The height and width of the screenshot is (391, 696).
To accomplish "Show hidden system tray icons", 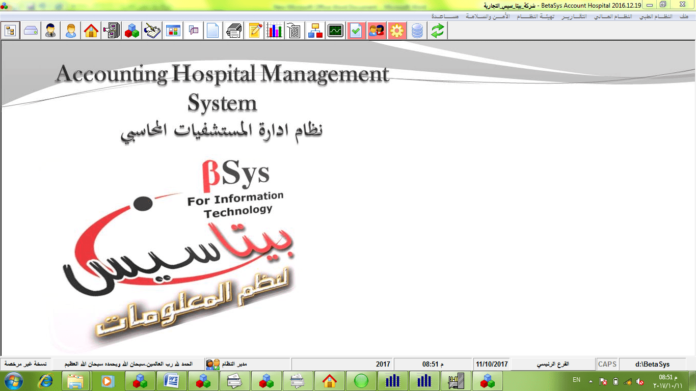I will point(591,380).
